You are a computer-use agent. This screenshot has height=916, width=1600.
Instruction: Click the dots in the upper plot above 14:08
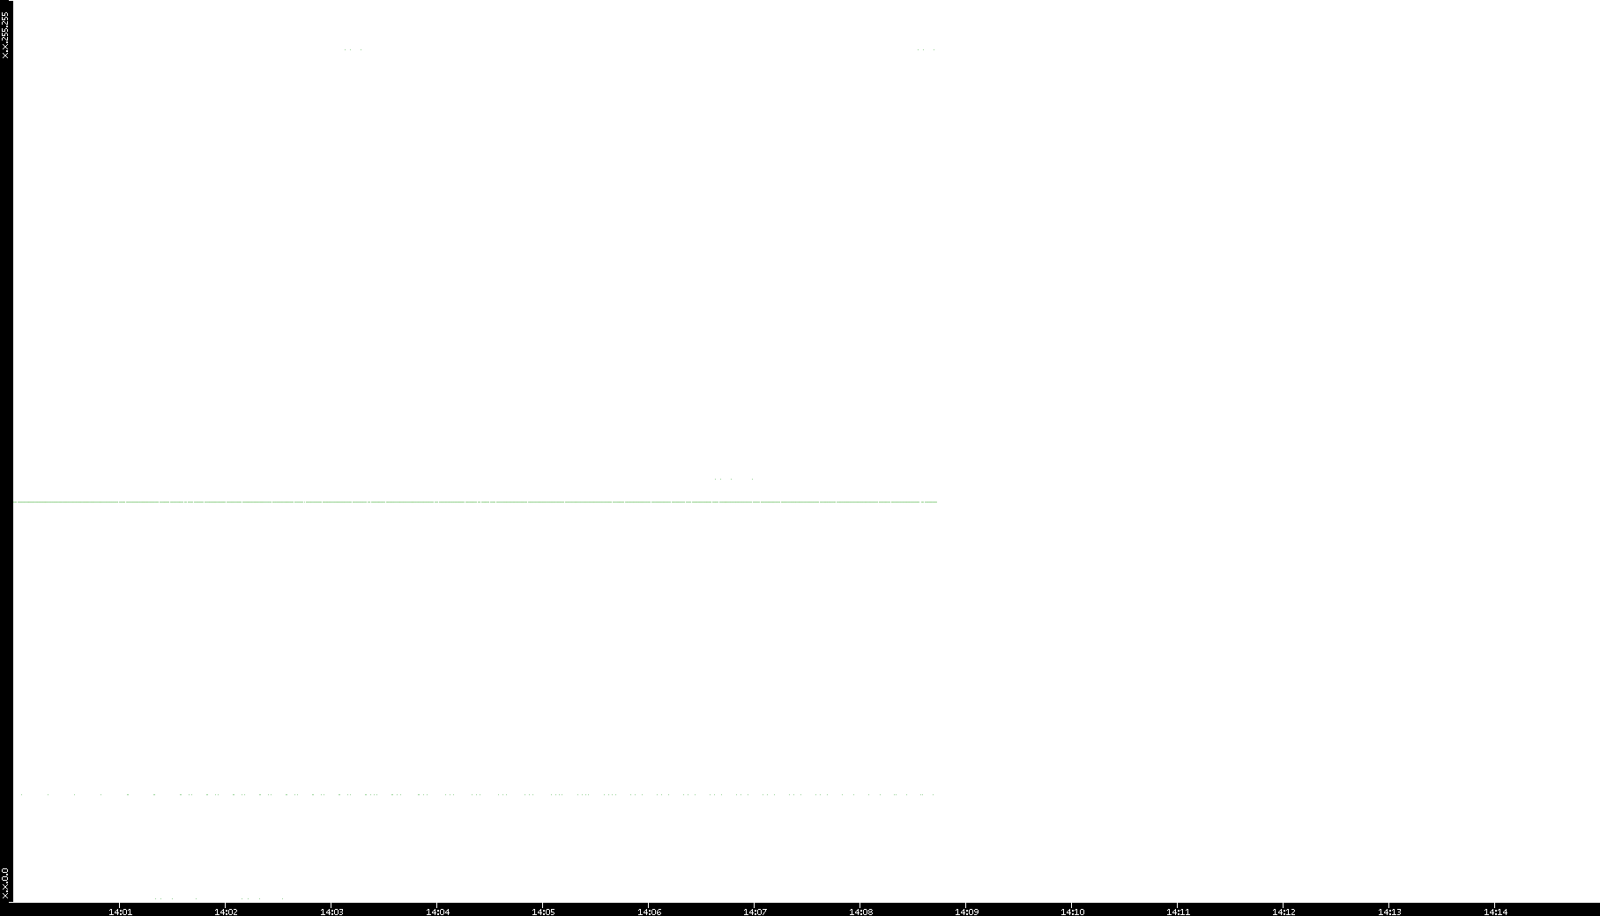(x=926, y=50)
